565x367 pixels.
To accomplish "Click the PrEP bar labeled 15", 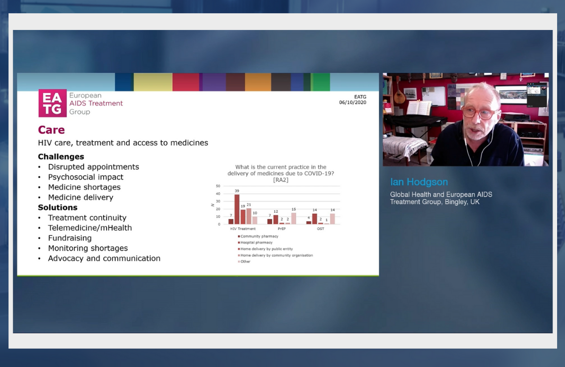I will coord(293,218).
